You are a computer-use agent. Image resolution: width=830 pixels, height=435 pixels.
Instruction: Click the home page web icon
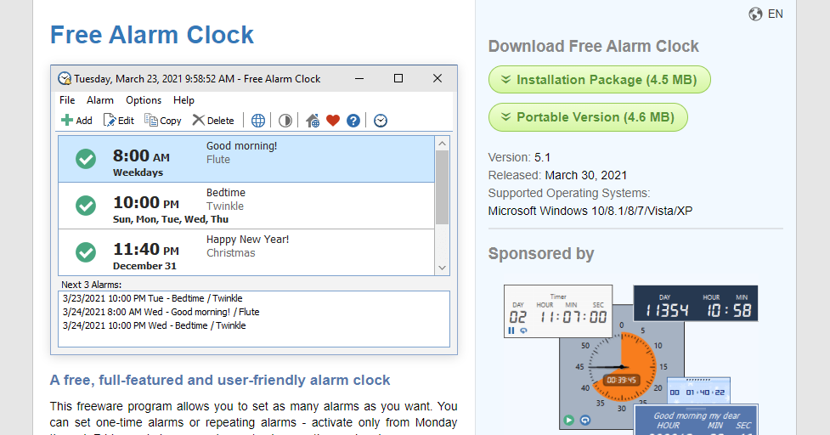coord(313,121)
